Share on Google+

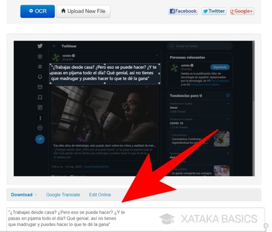tap(242, 11)
